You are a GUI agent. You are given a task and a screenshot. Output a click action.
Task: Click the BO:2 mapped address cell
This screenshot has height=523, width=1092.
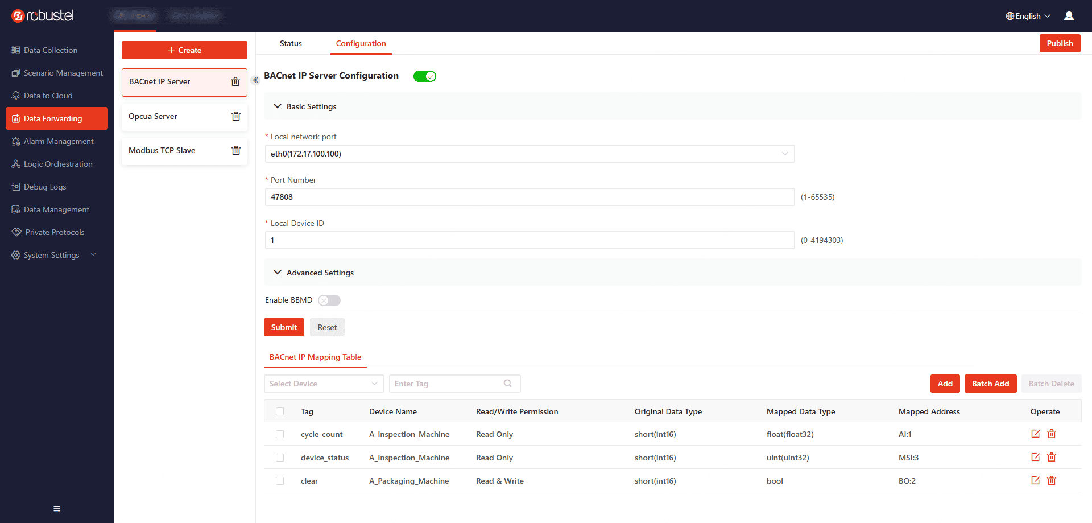pos(907,481)
